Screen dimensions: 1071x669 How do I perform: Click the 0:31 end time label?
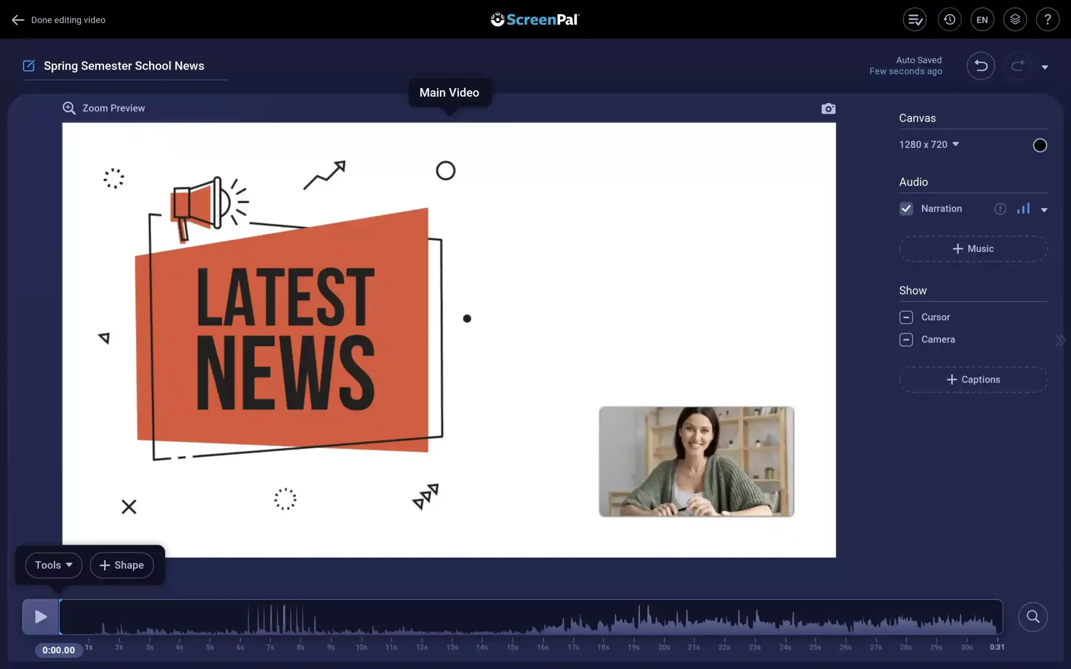(x=997, y=647)
